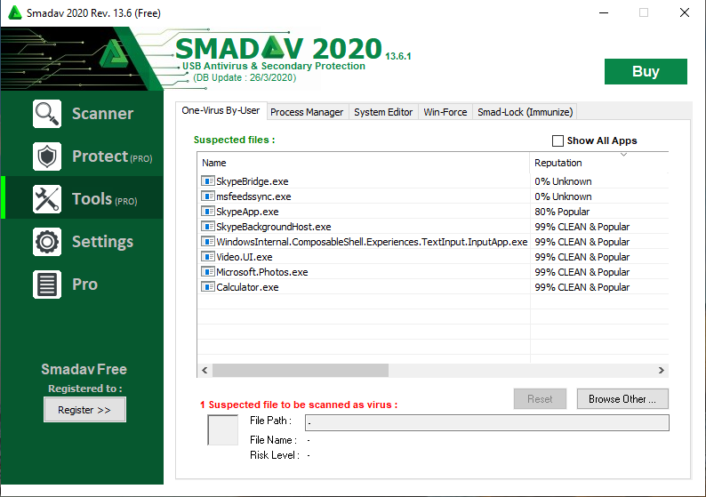Click the Smadav Free label
Viewport: 706px width, 497px height.
pos(84,369)
